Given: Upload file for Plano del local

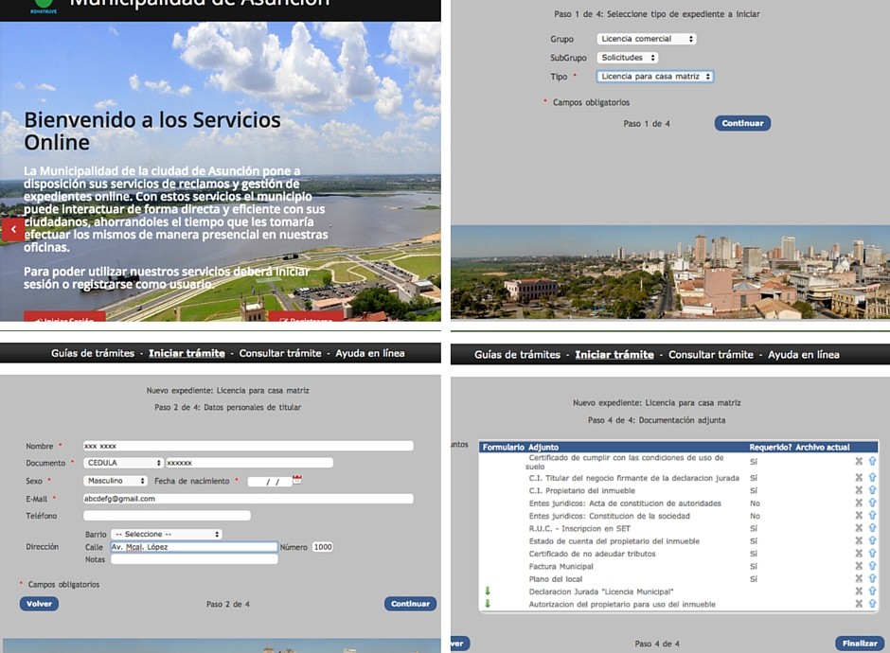Looking at the screenshot, I should tap(872, 579).
